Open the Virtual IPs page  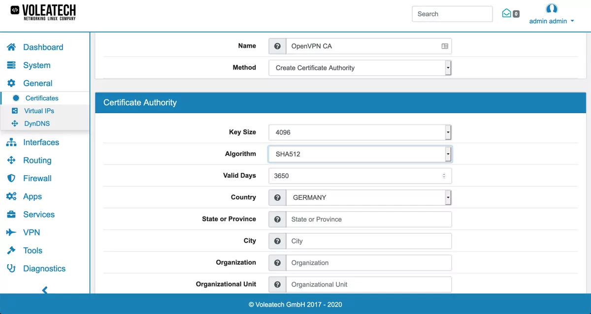pyautogui.click(x=39, y=111)
